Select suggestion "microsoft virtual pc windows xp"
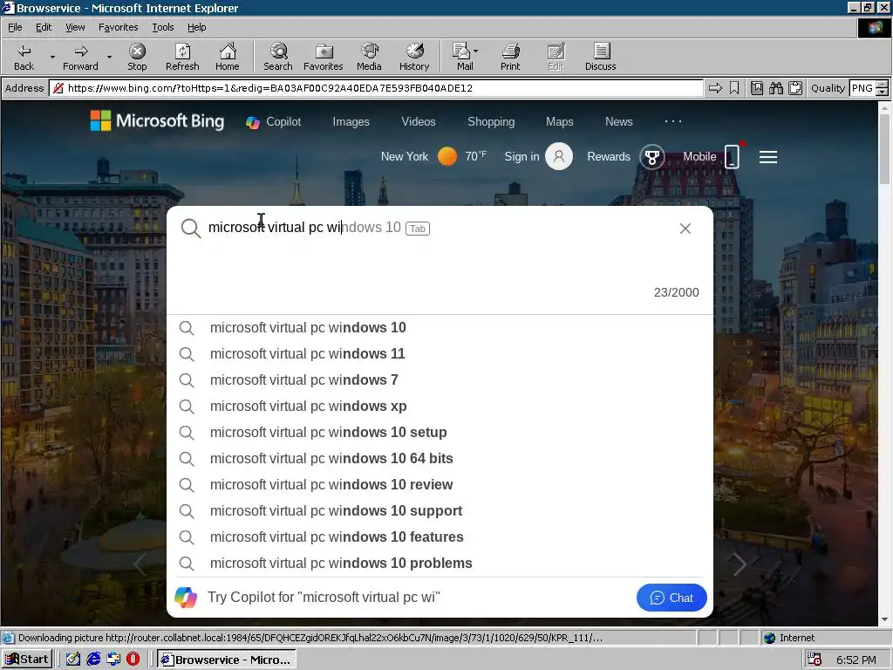 [x=440, y=407]
